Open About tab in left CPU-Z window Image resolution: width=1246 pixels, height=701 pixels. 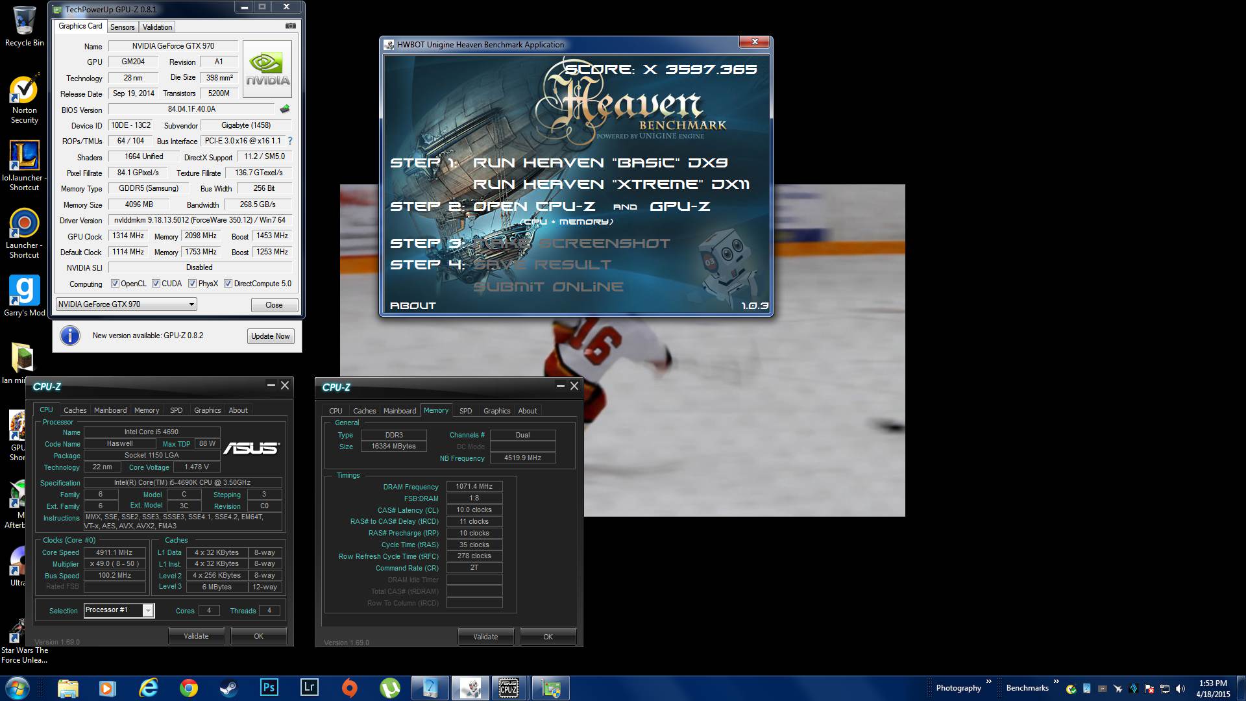click(238, 410)
